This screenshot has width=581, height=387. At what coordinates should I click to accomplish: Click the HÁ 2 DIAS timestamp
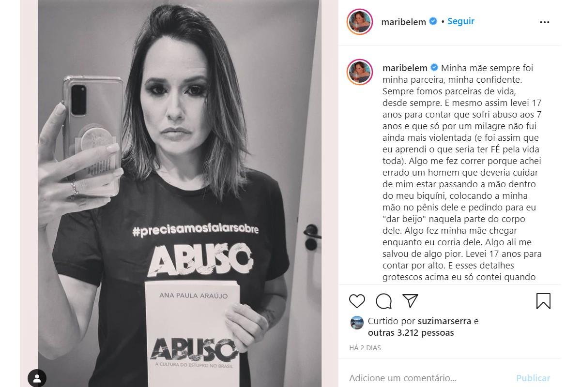pyautogui.click(x=365, y=348)
